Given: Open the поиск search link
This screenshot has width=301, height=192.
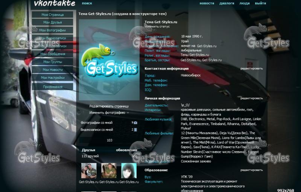Looking at the screenshot, I should pyautogui.click(x=87, y=3).
